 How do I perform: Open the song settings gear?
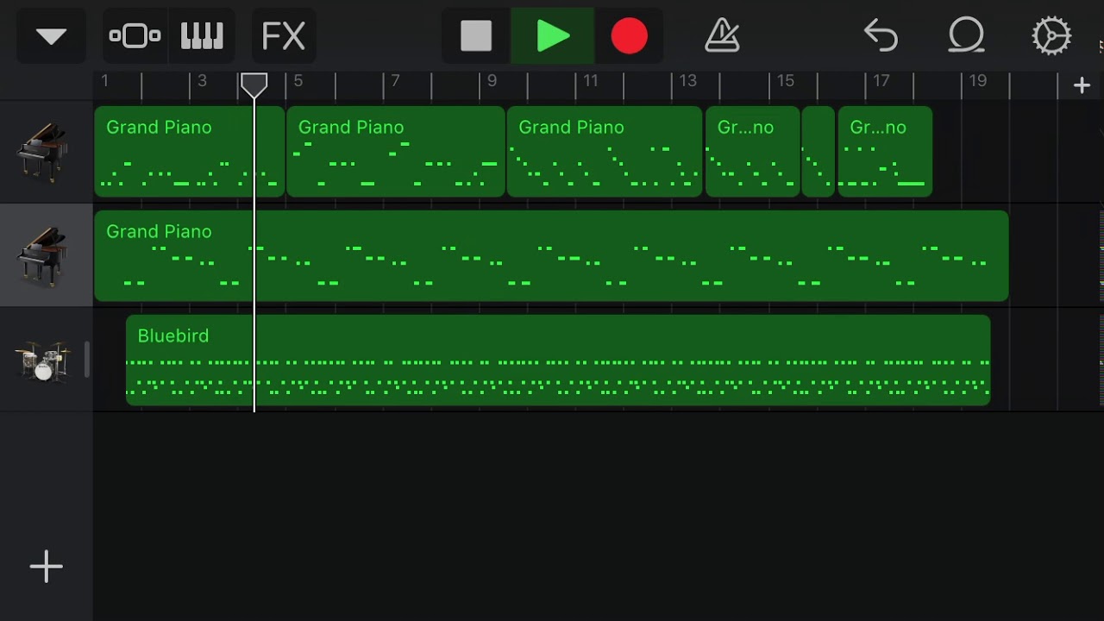click(1051, 35)
